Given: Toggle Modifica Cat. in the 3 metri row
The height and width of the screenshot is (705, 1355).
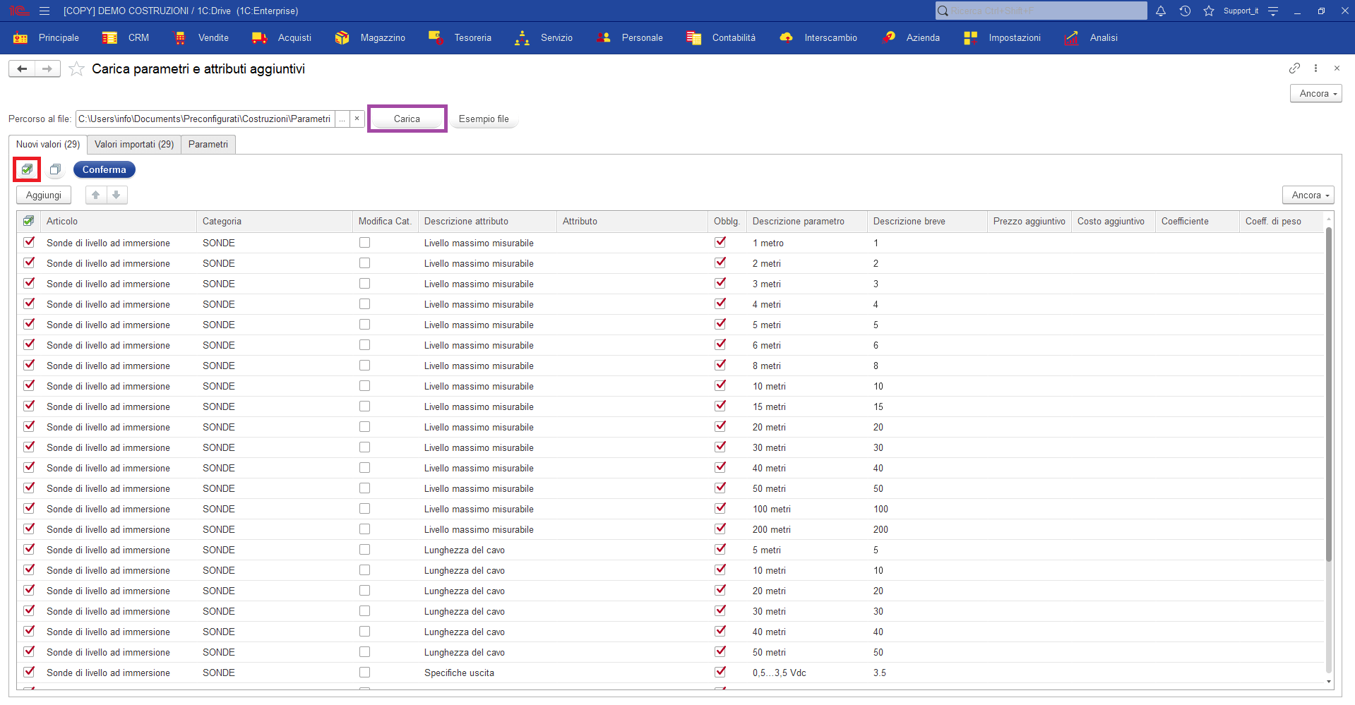Looking at the screenshot, I should (364, 283).
